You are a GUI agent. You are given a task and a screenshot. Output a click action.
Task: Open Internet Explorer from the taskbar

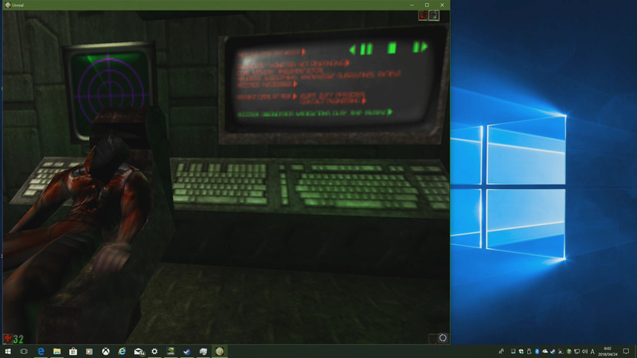[x=122, y=352]
